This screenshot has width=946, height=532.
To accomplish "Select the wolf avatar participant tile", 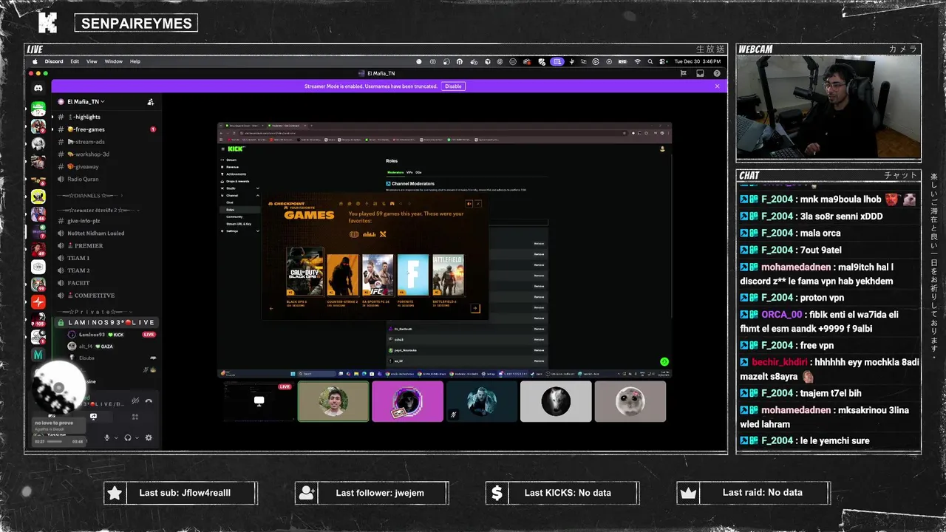I will [556, 401].
